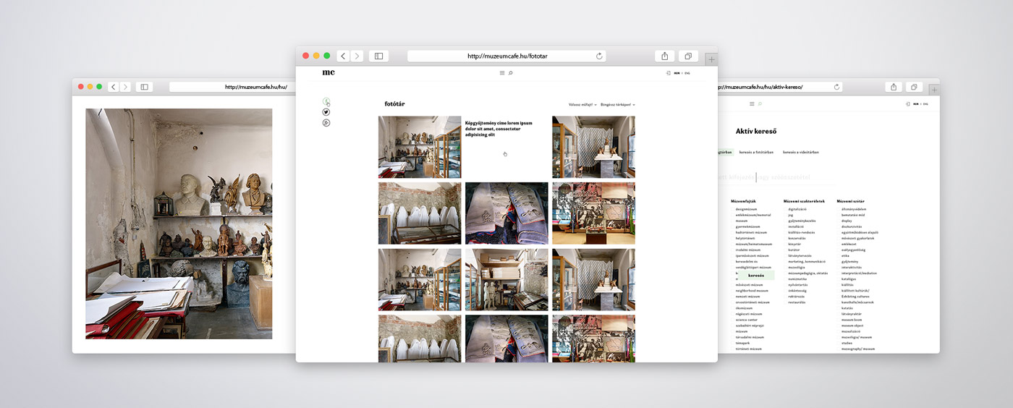This screenshot has height=408, width=1013.
Task: Check the designmúzeum checkbox
Action: pos(733,209)
